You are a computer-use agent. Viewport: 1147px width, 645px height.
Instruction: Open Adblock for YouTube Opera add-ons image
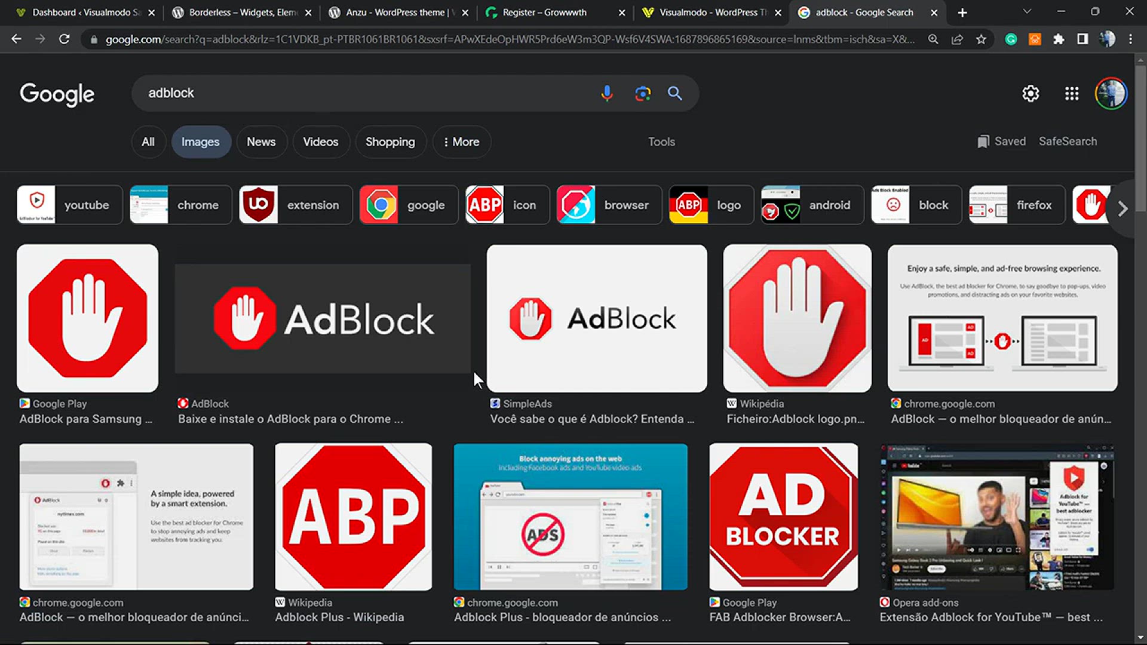tap(997, 517)
